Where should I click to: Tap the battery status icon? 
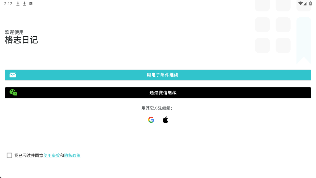(x=310, y=3)
